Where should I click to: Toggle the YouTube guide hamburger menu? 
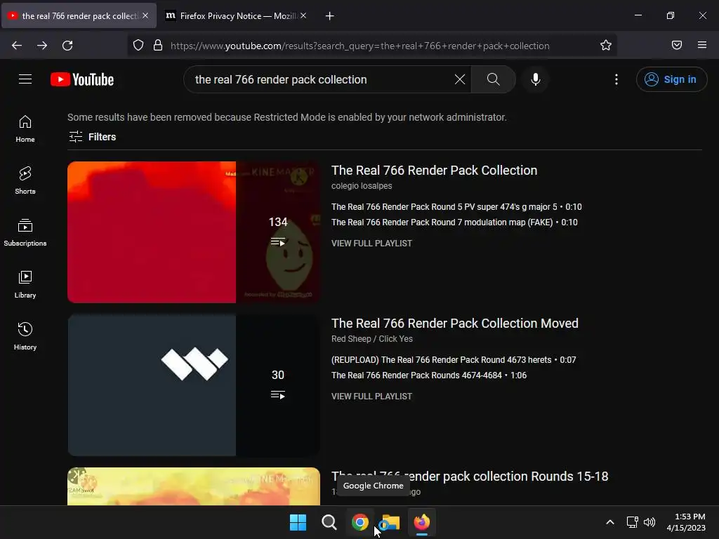pos(25,79)
